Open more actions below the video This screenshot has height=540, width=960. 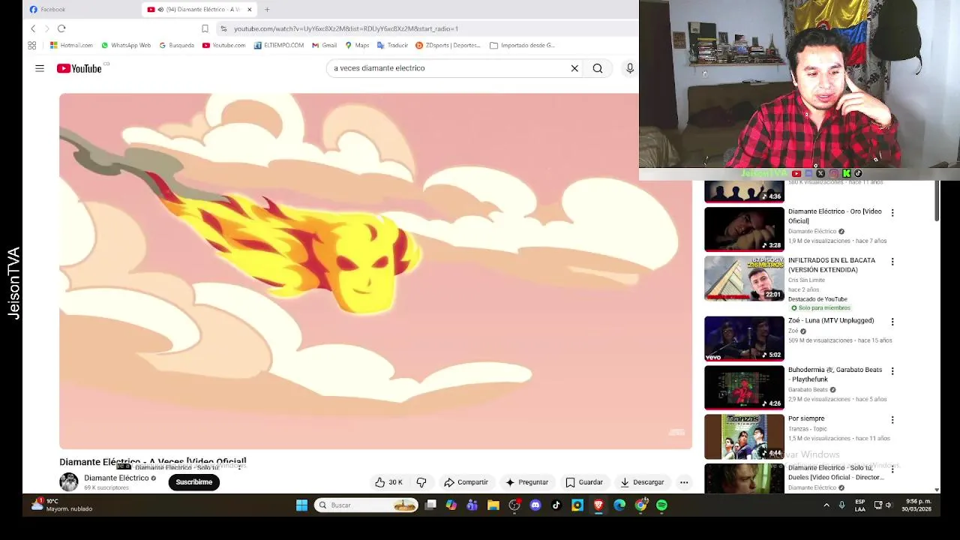(684, 482)
